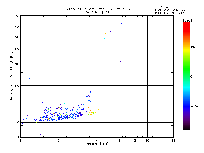Image resolution: width=204 pixels, height=153 pixels.
Task: Click the isolated data point near 12 MHz
Action: [x=157, y=59]
